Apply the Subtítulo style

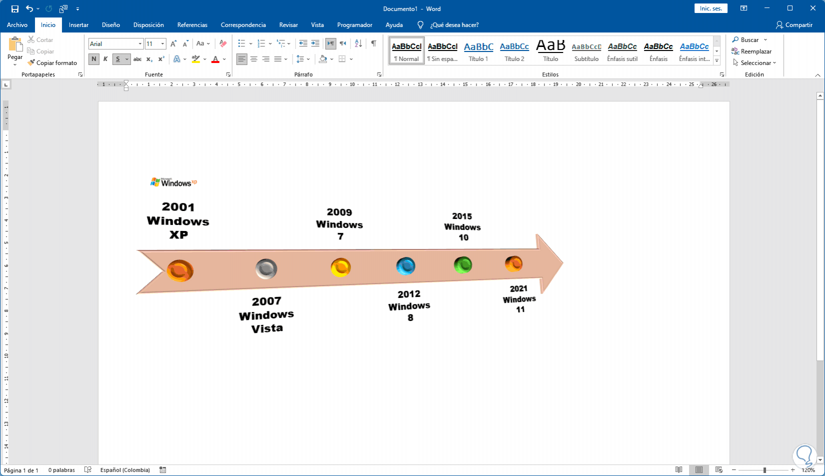(586, 51)
